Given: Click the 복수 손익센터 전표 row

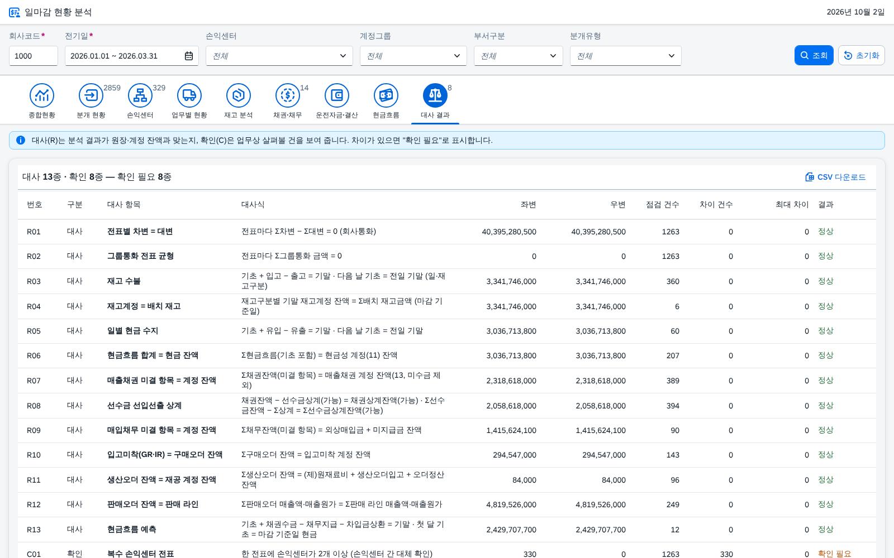Looking at the screenshot, I should pos(447,550).
